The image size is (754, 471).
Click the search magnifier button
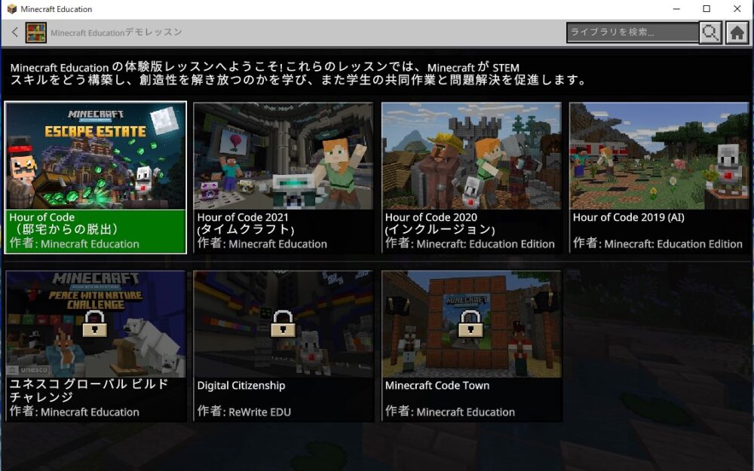point(710,32)
